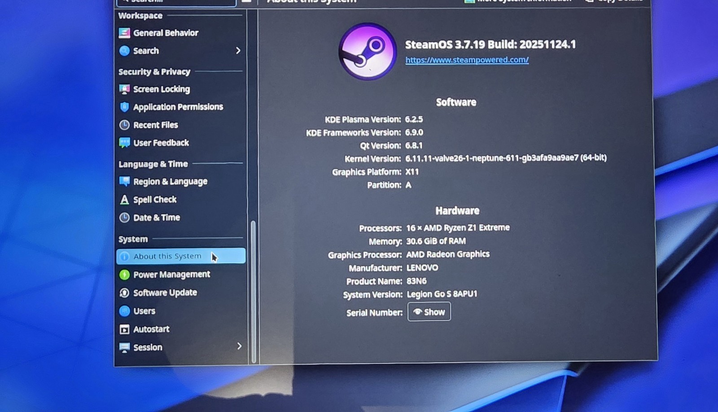Open Software Update icon
The height and width of the screenshot is (412, 718).
124,293
